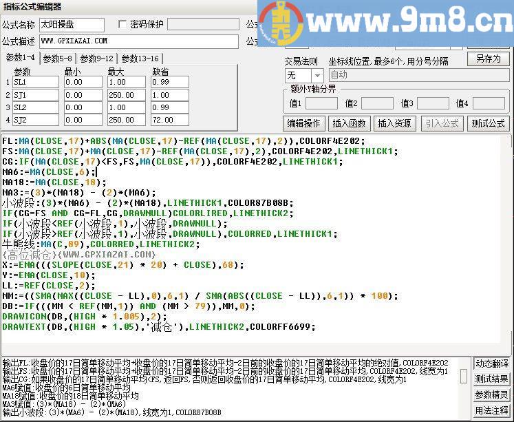Viewport: 514px width, 422px height.
Task: Click the 插入资源 button
Action: coord(394,123)
